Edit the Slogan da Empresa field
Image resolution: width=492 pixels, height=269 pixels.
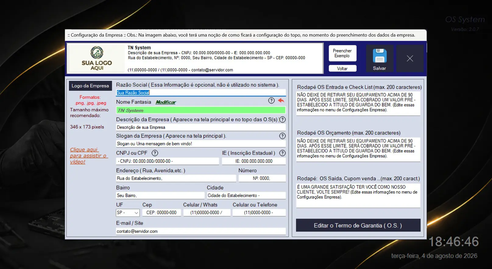click(x=201, y=144)
